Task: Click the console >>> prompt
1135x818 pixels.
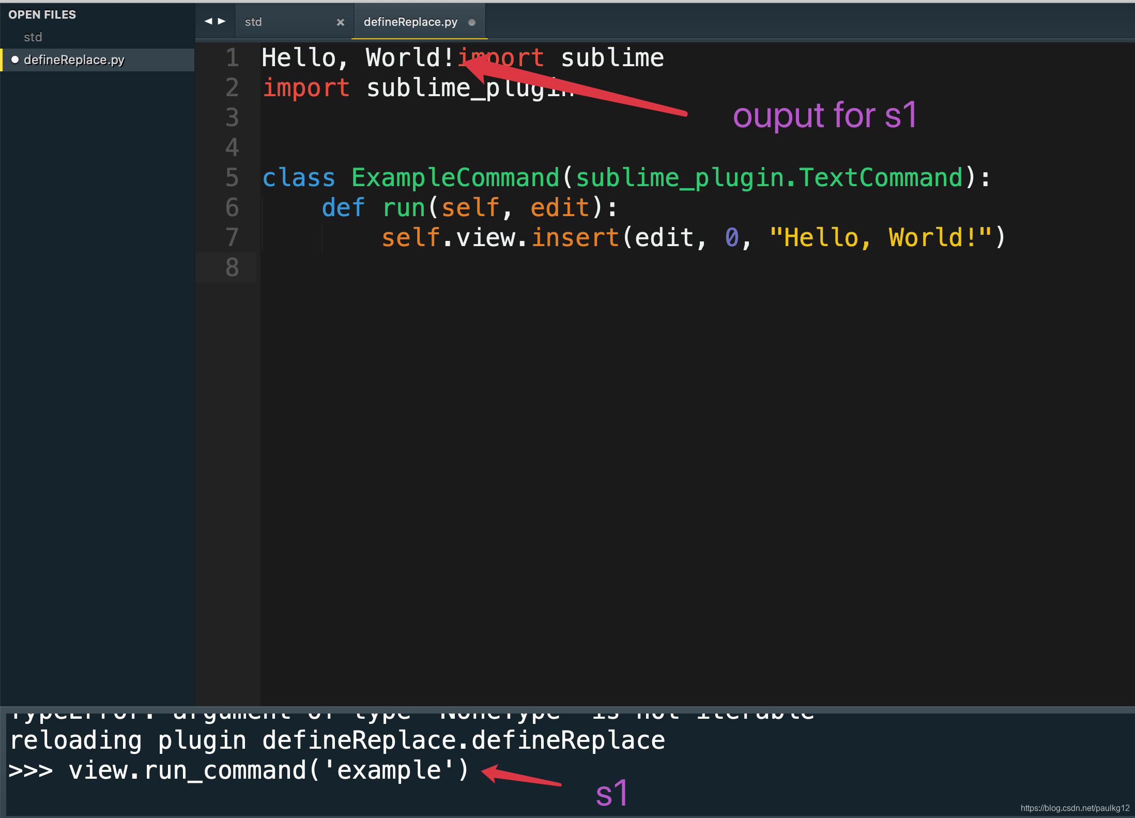Action: (x=31, y=771)
